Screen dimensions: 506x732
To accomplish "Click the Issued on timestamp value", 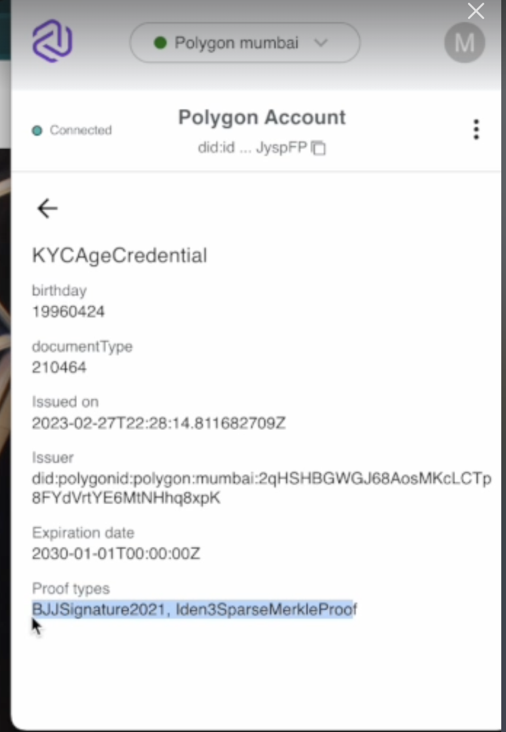I will tap(158, 423).
